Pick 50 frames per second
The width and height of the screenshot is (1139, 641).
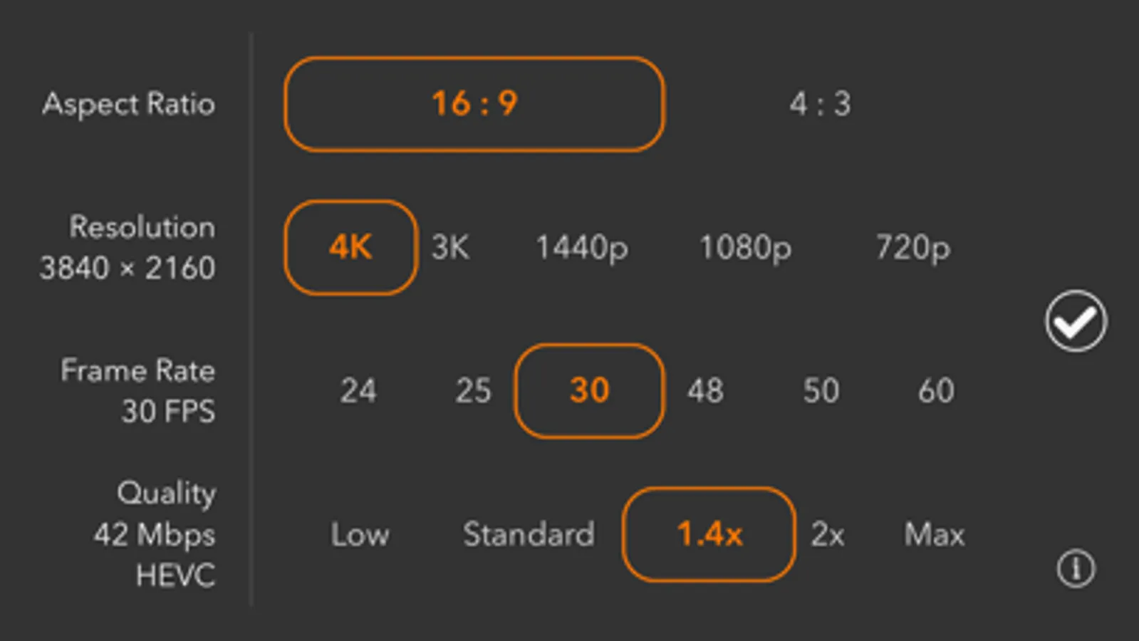(x=821, y=390)
